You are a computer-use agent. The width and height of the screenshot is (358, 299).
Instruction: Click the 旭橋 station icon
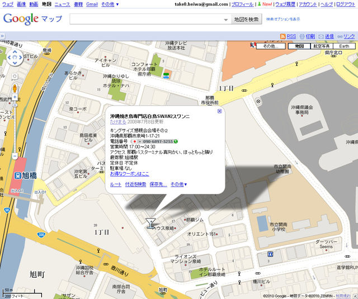pos(17,175)
